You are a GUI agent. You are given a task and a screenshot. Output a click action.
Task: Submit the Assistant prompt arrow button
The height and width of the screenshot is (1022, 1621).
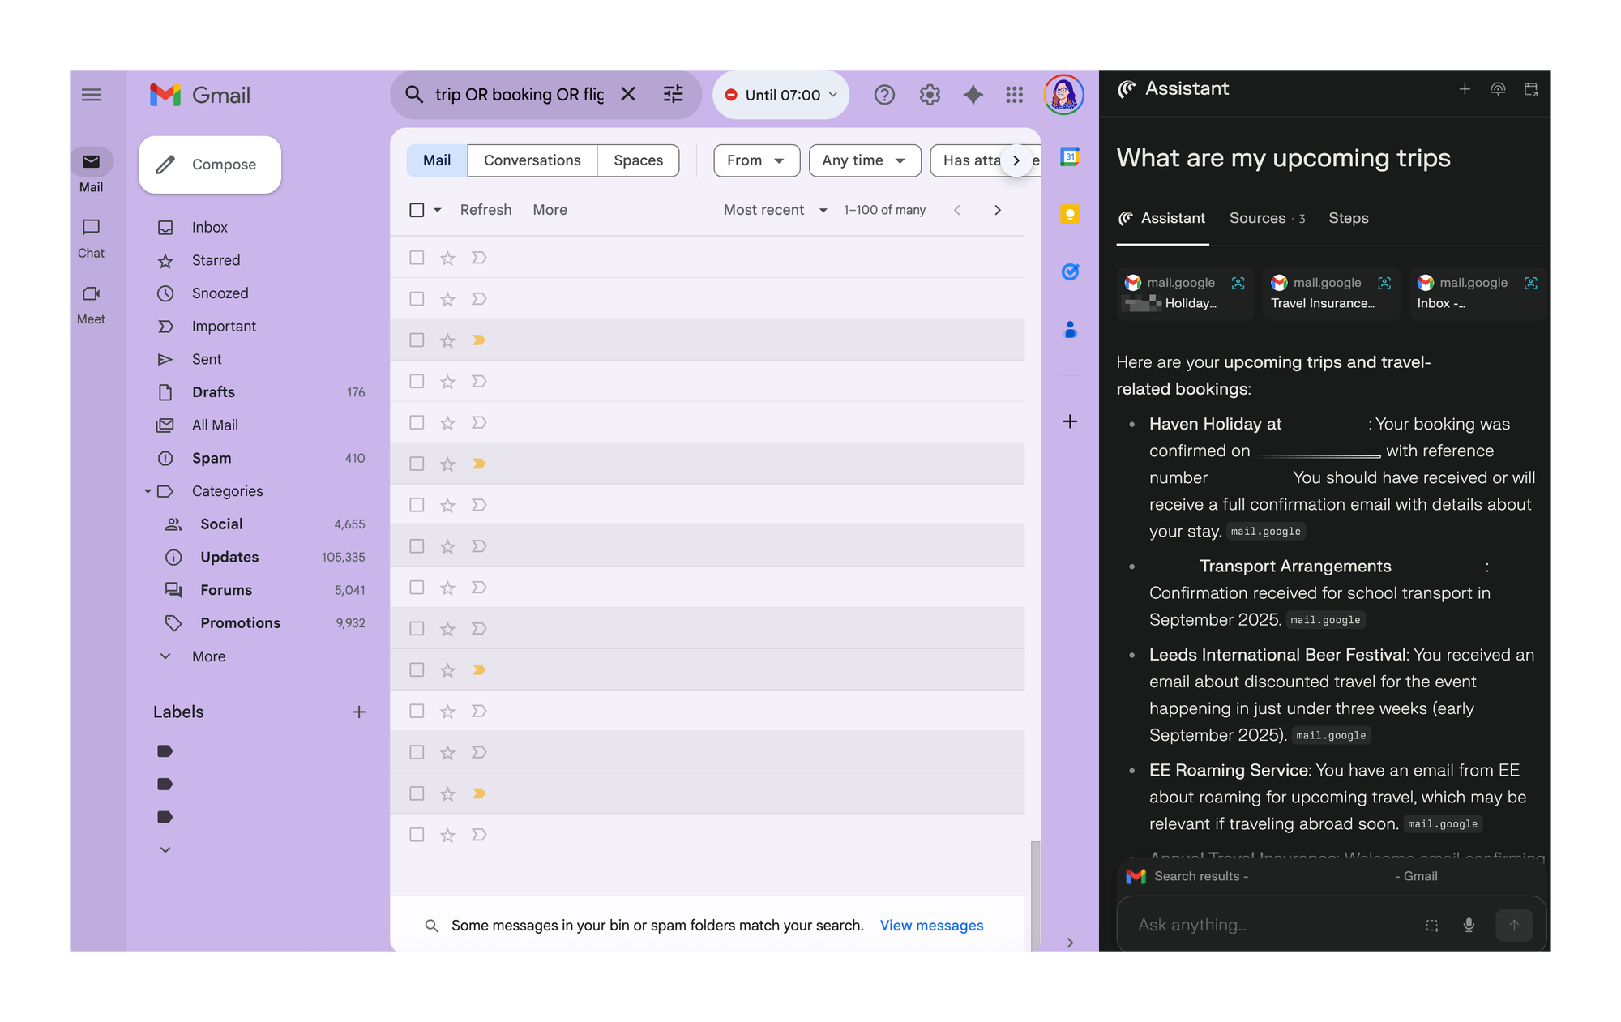[1514, 925]
